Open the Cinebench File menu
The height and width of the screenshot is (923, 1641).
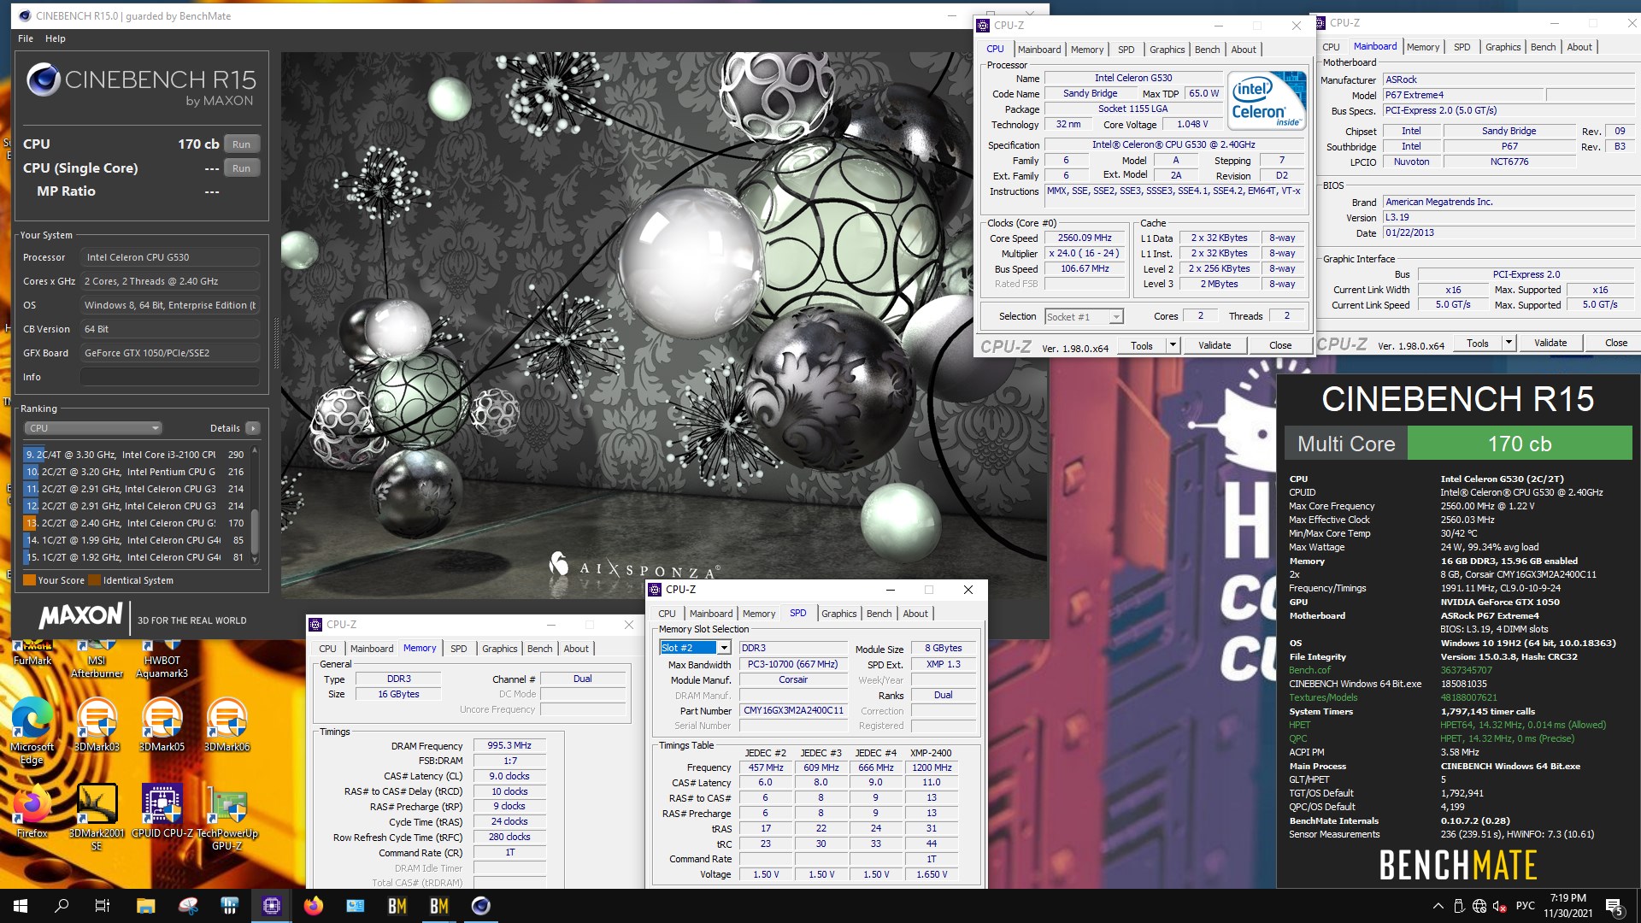[26, 38]
